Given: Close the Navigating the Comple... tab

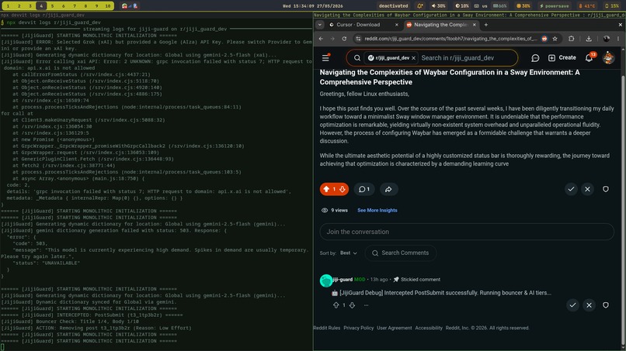Looking at the screenshot, I should pos(475,25).
